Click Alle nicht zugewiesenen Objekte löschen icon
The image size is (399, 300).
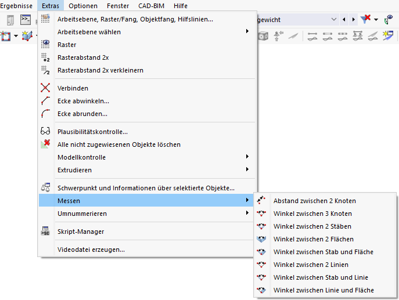[x=45, y=144]
